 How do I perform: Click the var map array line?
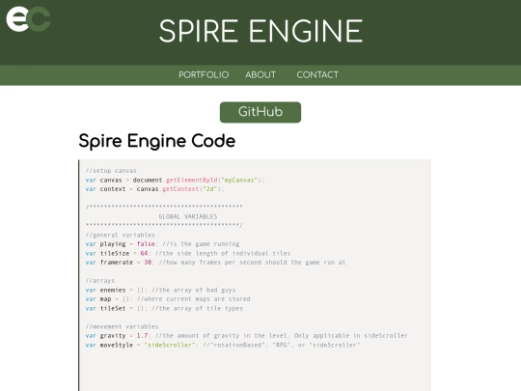click(x=168, y=299)
